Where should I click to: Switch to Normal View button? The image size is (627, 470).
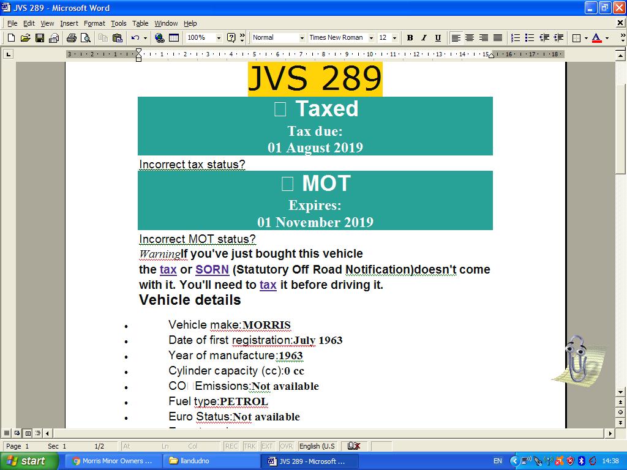tap(7, 433)
